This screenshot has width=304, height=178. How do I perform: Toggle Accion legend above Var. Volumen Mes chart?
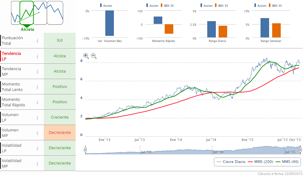pos(106,6)
